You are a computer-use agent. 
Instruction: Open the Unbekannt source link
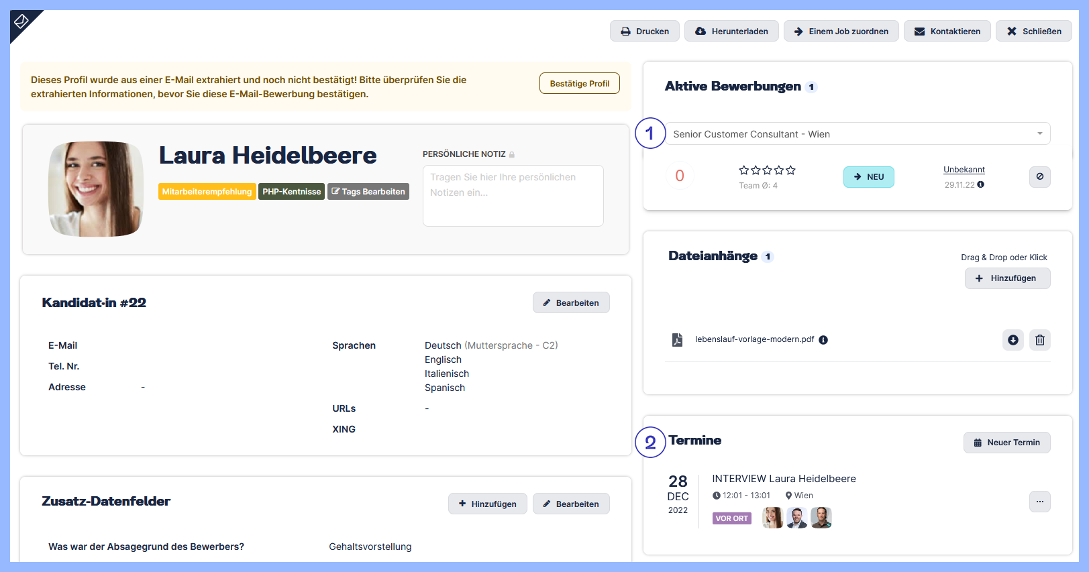964,170
